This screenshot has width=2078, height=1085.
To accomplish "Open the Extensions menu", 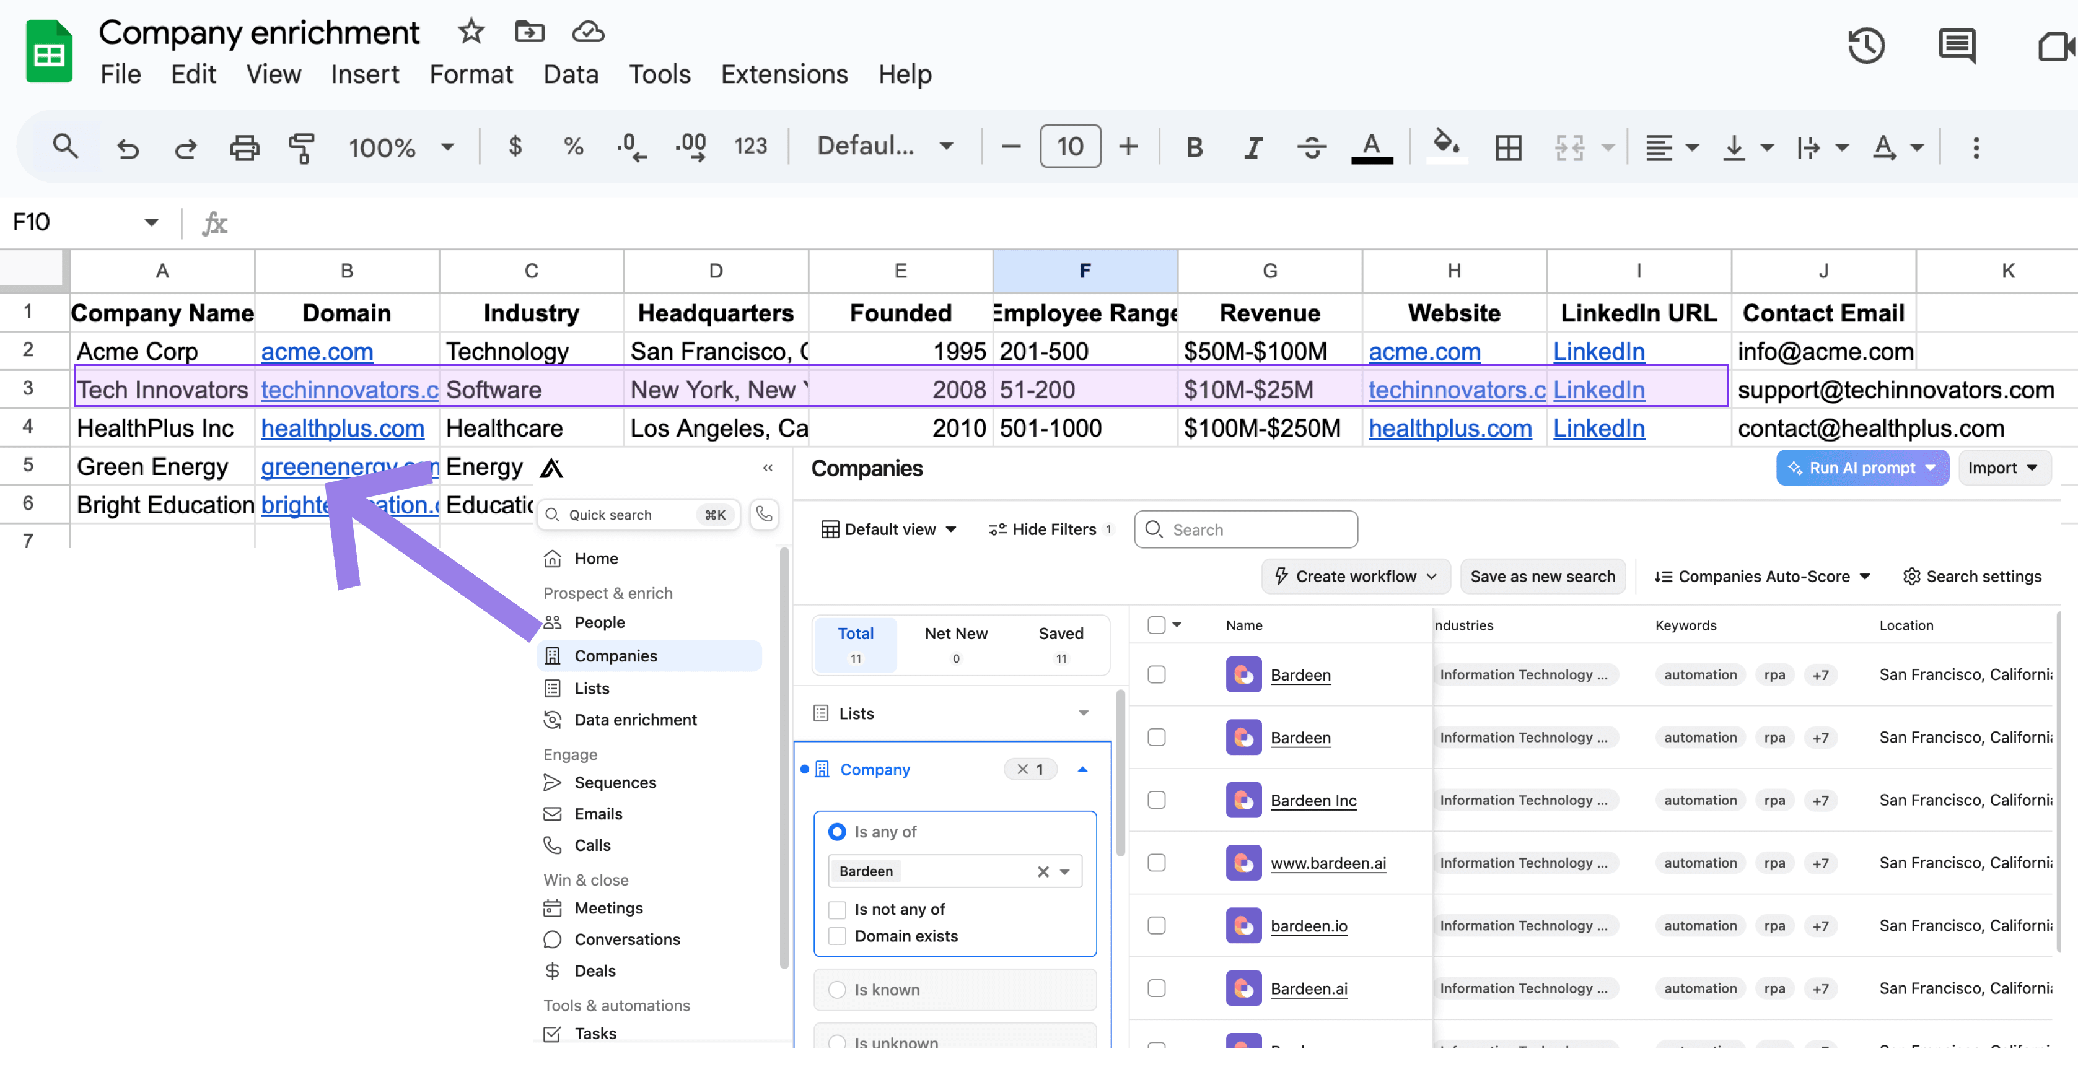I will [784, 74].
